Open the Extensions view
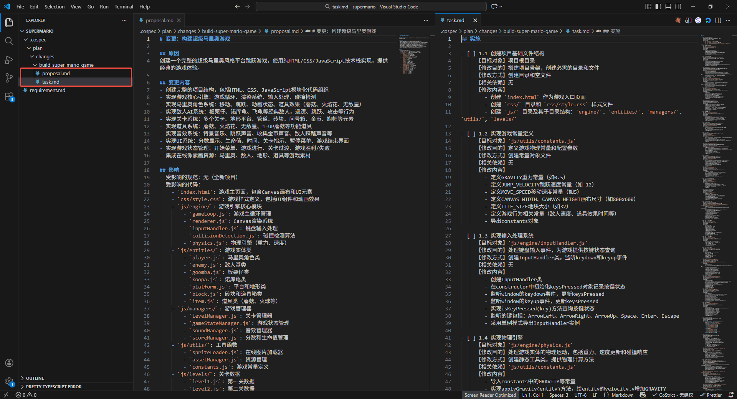The width and height of the screenshot is (737, 399). (x=9, y=97)
